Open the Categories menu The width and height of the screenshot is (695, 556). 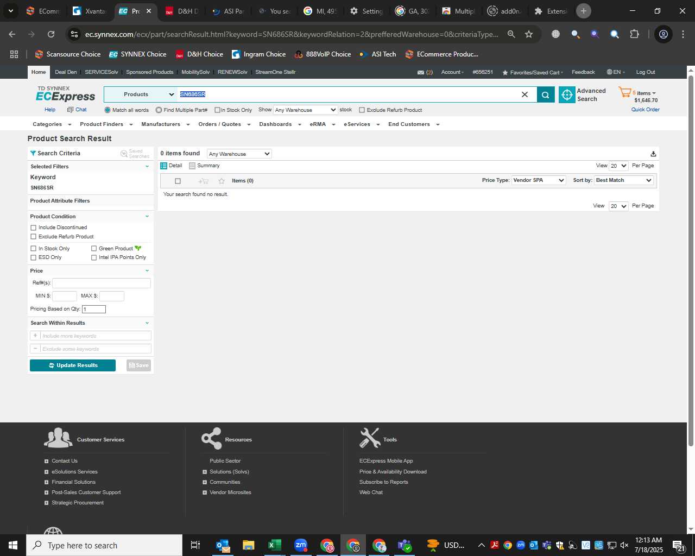(52, 124)
